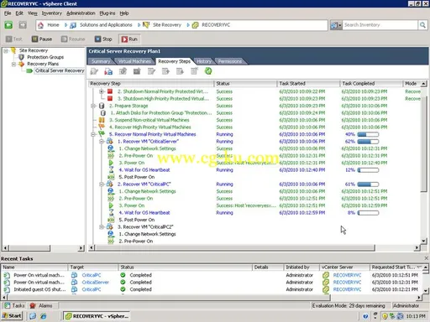Screen dimensions: 430x322
Task: Click the Alarms icon in status bar
Action: [33, 305]
